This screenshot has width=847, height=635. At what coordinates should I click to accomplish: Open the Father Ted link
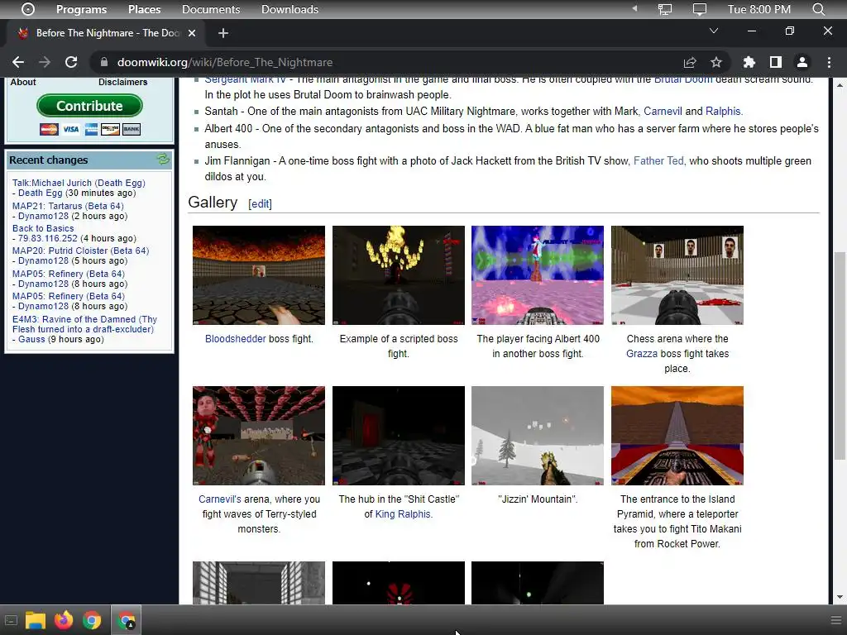coord(658,161)
